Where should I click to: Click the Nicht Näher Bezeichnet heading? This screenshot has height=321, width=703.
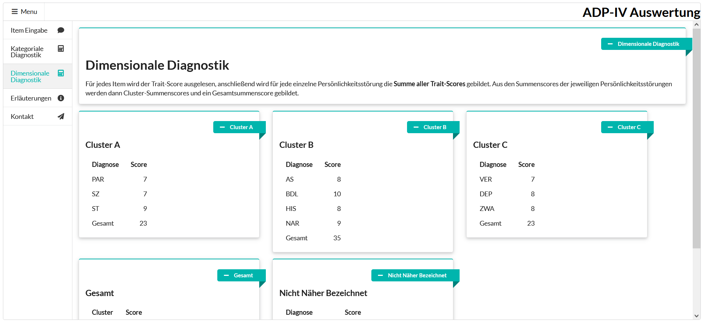point(323,293)
